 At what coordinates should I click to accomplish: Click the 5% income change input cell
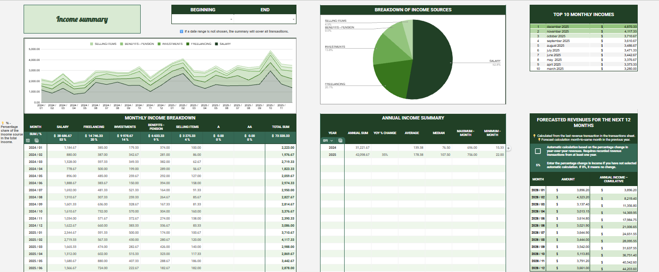(x=538, y=165)
